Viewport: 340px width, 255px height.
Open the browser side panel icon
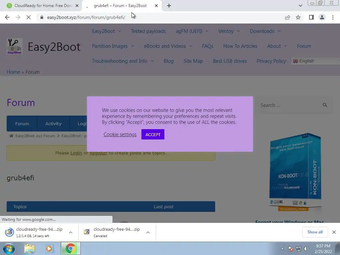pyautogui.click(x=311, y=17)
